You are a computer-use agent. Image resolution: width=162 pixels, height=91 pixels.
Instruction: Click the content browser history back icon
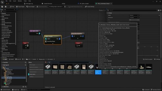pyautogui.click(x=23, y=59)
